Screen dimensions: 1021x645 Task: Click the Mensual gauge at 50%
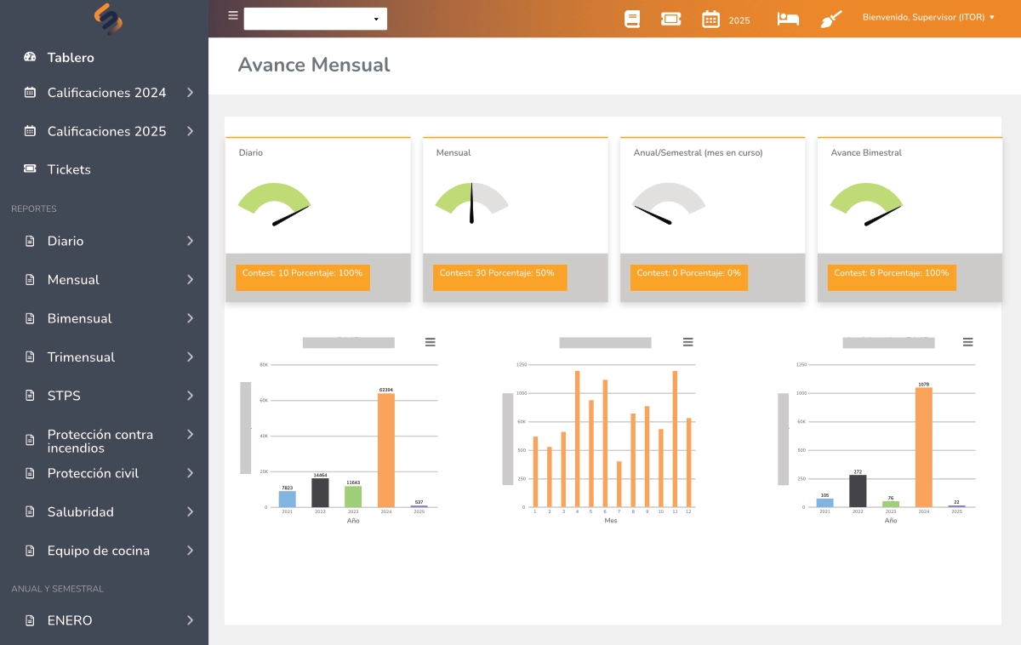point(471,203)
